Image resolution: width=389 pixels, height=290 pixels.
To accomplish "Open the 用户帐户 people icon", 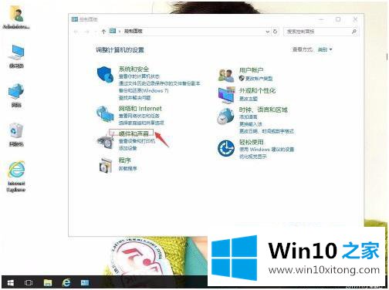I will coord(225,76).
